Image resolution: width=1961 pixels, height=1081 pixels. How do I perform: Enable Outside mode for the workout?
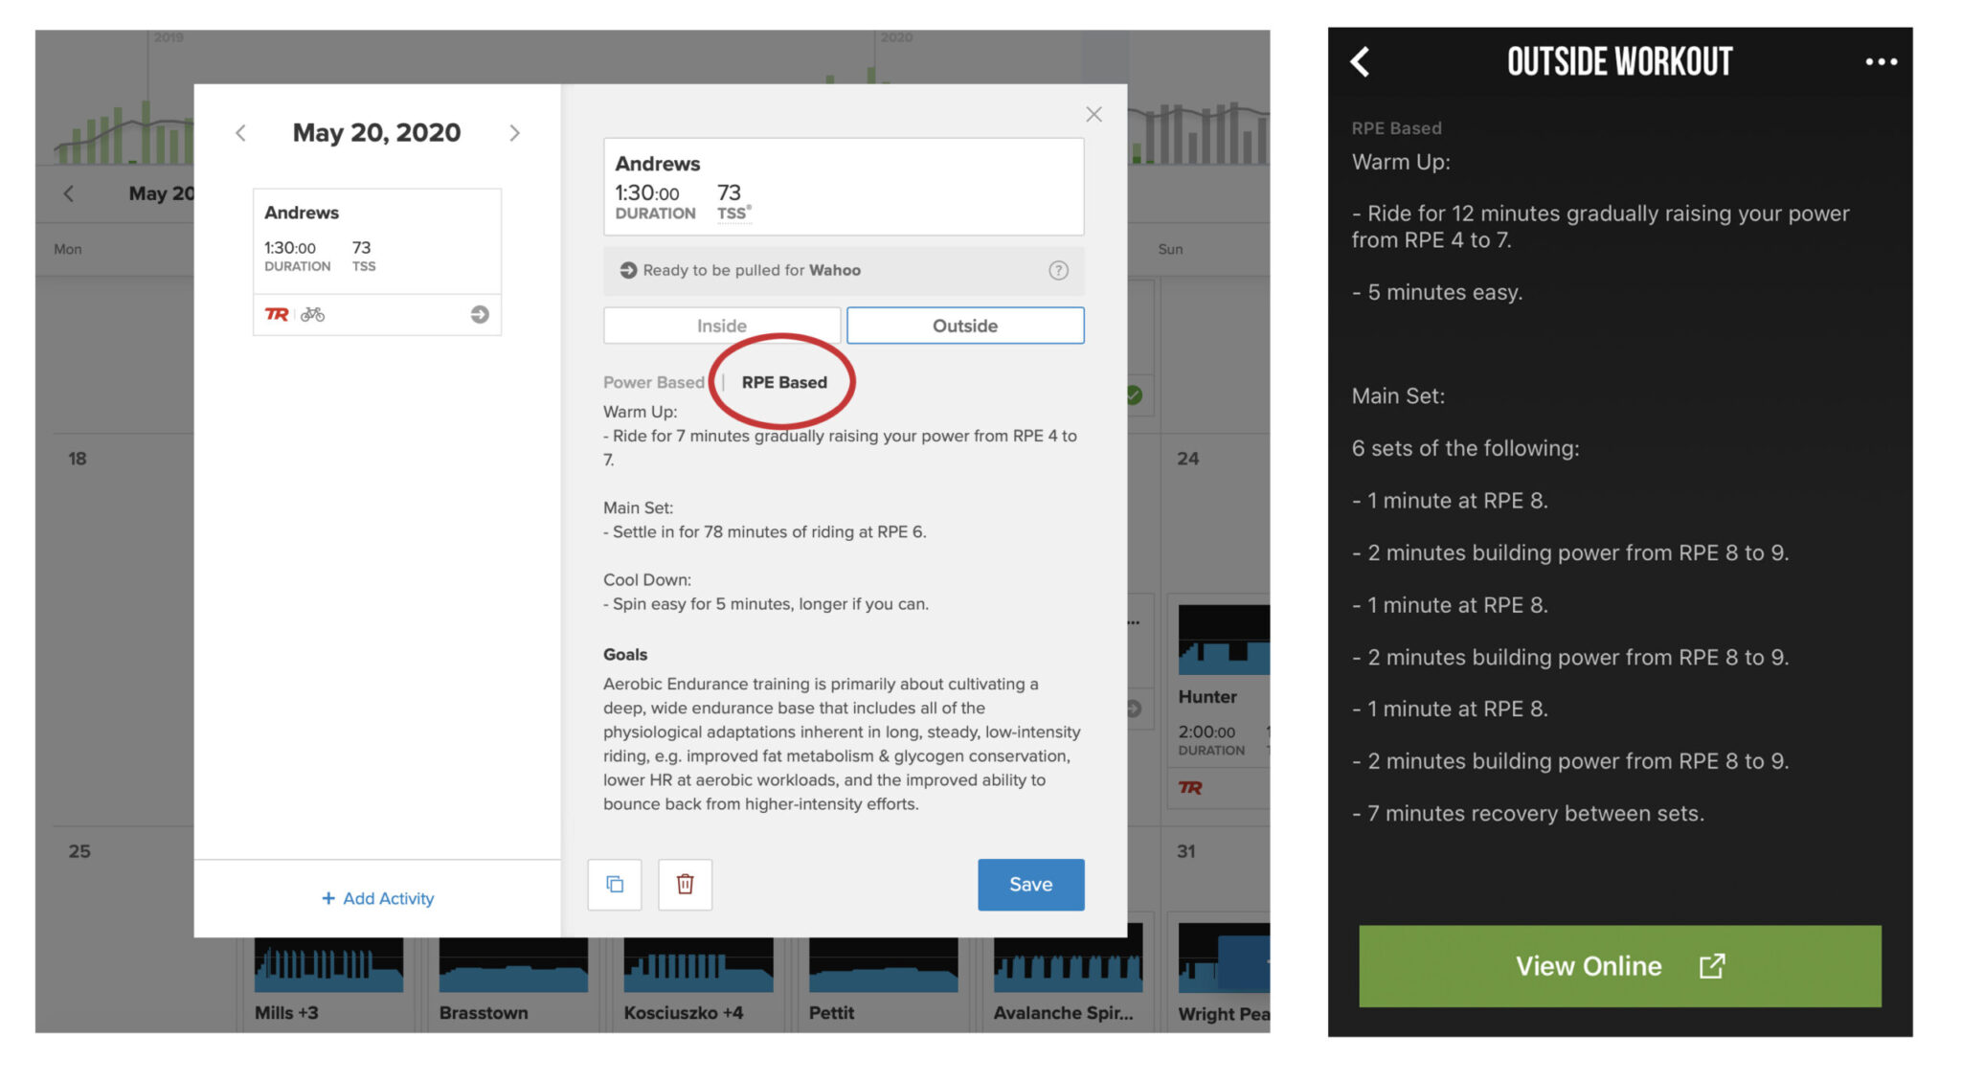click(964, 325)
